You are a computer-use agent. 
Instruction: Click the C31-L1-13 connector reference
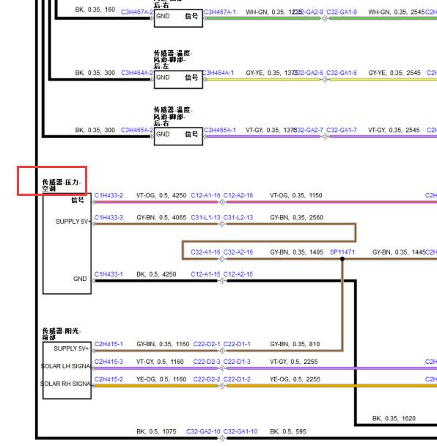pos(205,218)
